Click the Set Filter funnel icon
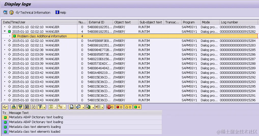The image size is (259, 136). (x=40, y=107)
